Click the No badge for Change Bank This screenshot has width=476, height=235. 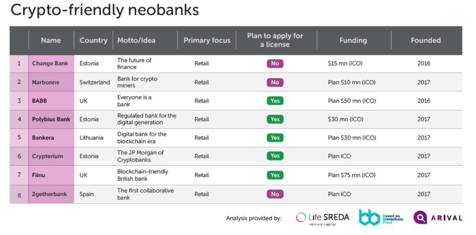click(x=275, y=64)
